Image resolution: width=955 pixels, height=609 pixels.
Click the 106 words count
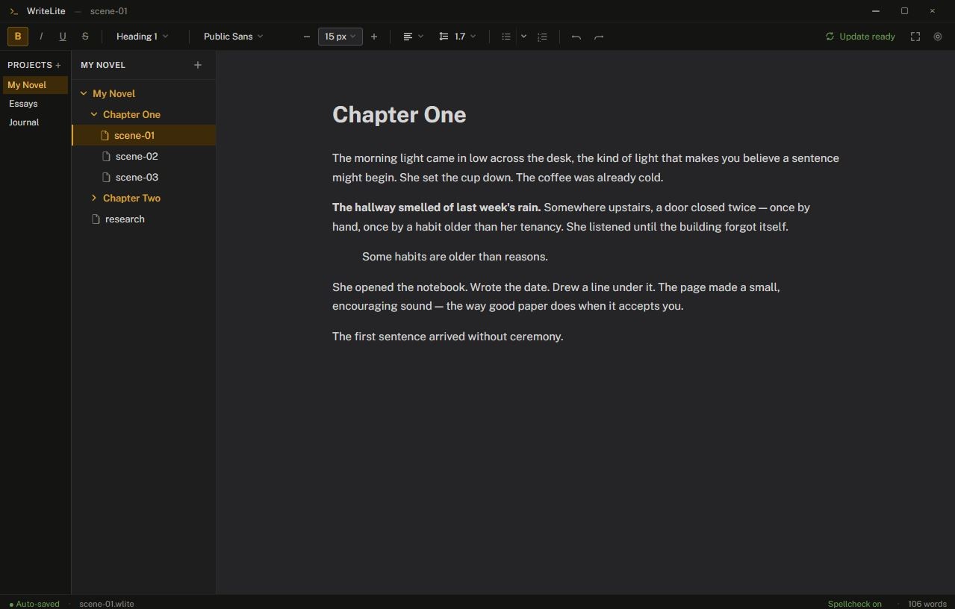(x=927, y=604)
